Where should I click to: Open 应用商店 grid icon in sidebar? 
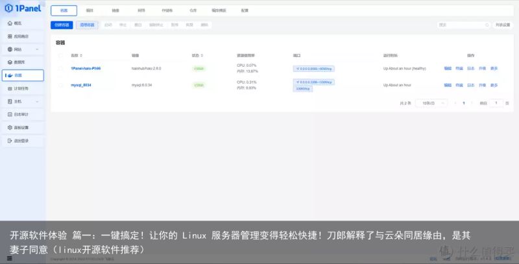tap(10, 36)
